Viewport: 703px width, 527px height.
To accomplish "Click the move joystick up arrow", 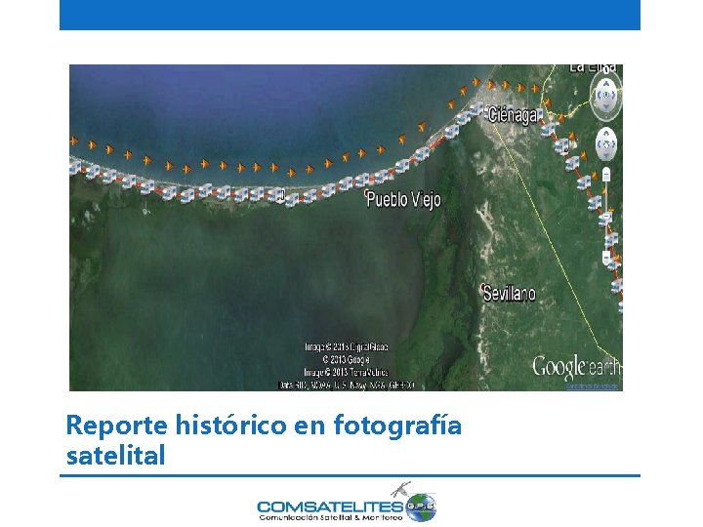I will click(605, 133).
